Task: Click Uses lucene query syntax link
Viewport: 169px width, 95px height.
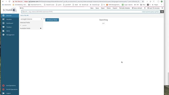Action: 150,12
